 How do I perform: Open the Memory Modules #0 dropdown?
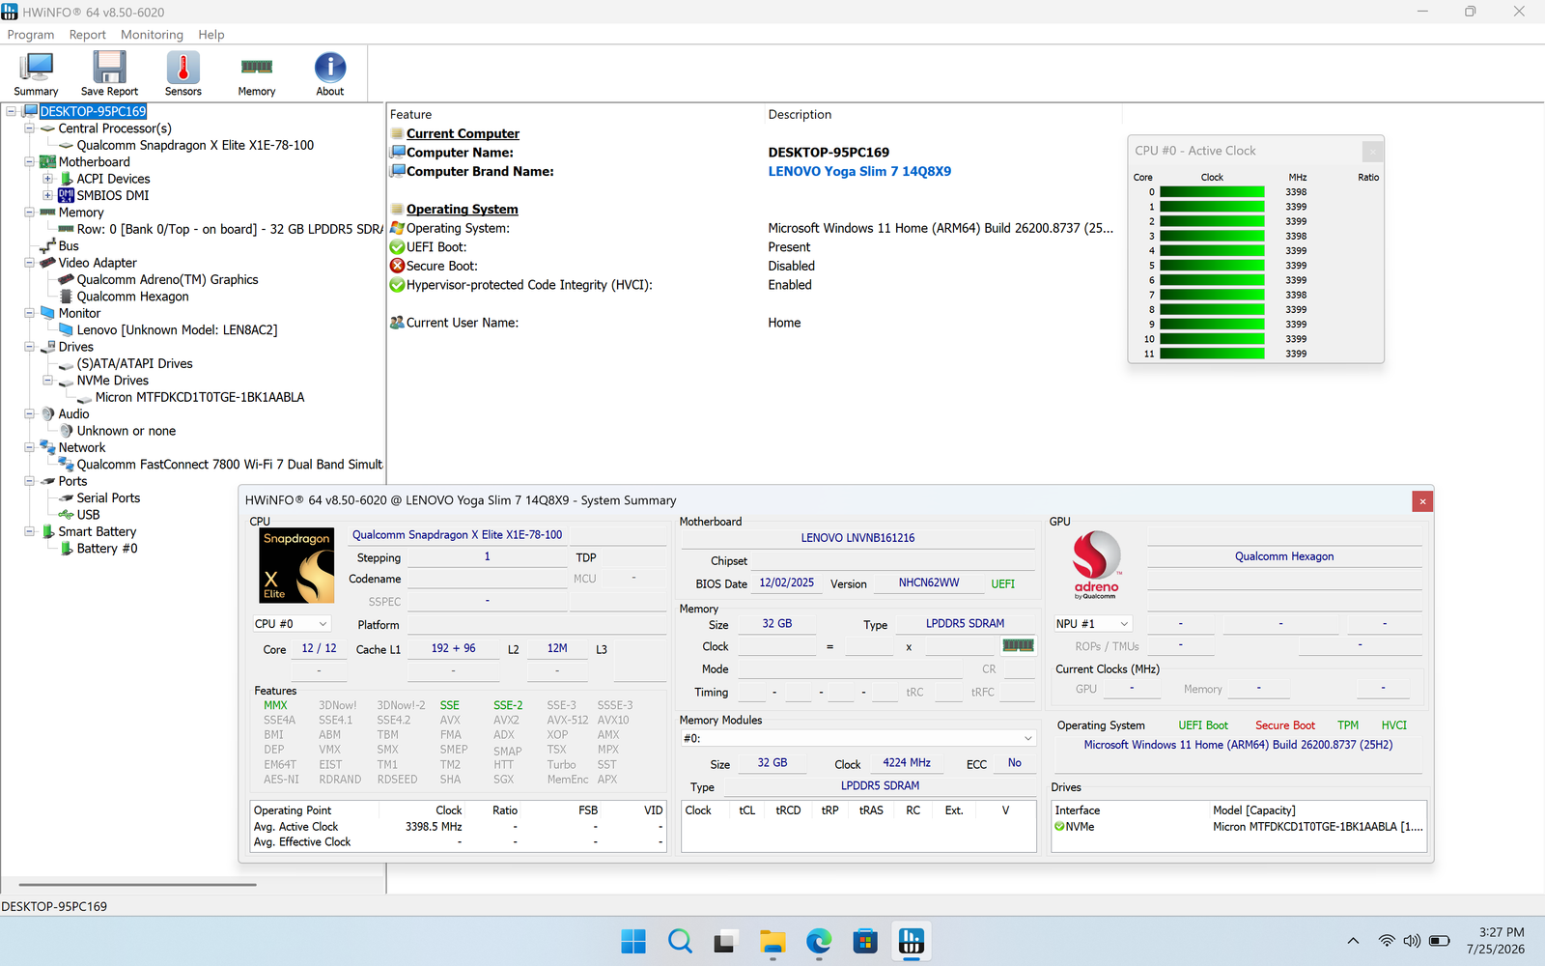[x=858, y=738]
